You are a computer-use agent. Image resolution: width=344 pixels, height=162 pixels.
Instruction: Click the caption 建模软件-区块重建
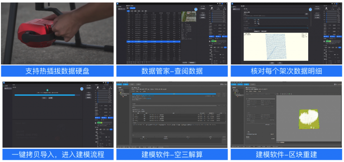[286, 154]
